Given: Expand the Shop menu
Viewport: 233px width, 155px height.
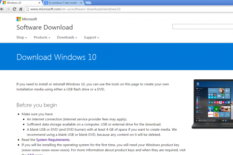Looking at the screenshot, I should [x=22, y=37].
